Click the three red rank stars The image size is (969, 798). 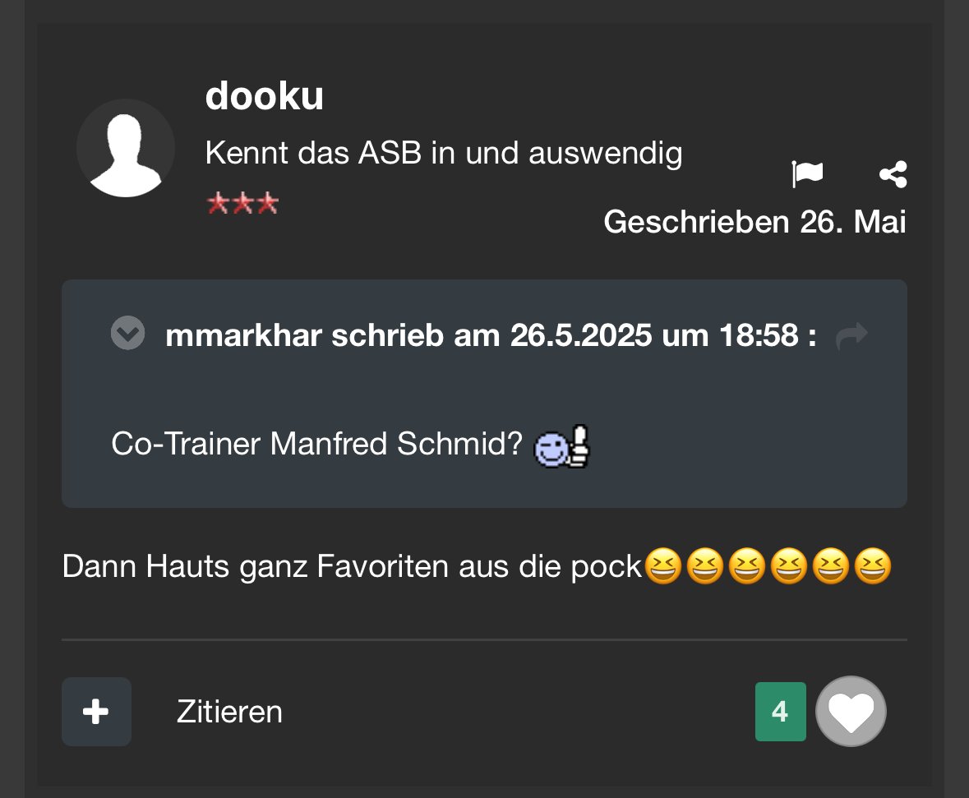242,203
